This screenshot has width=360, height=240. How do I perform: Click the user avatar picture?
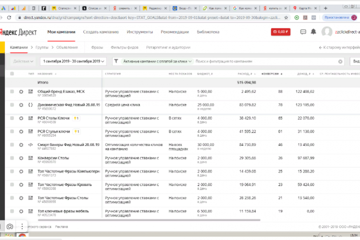[x=327, y=31]
